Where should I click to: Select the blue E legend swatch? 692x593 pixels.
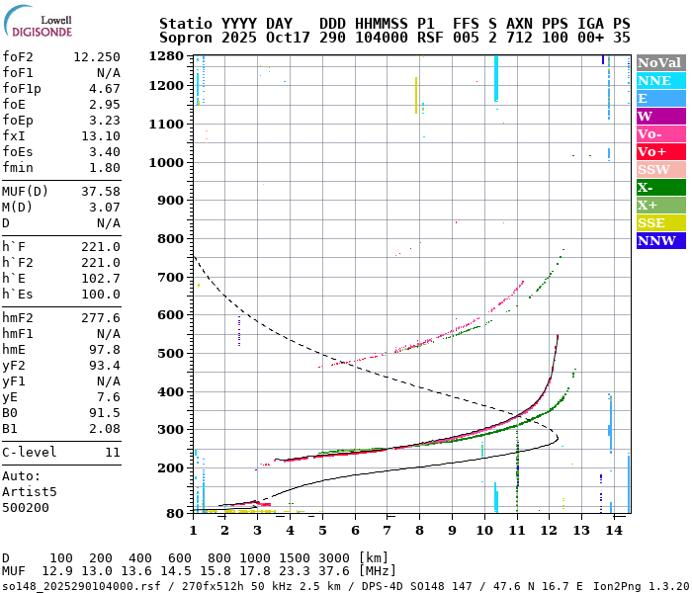coord(660,98)
